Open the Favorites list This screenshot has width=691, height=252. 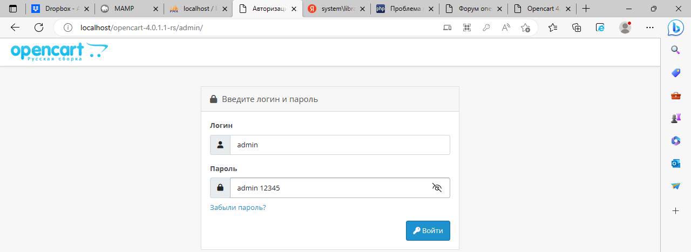point(552,28)
